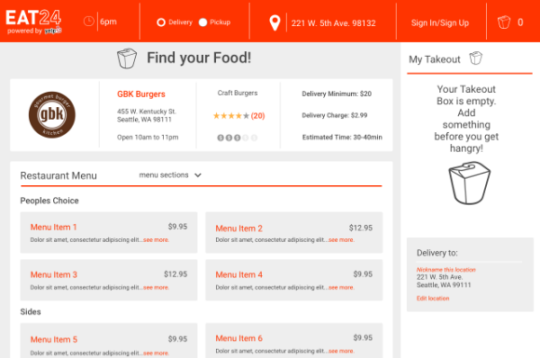Expand the menu sections dropdown
540x358 pixels.
[170, 175]
